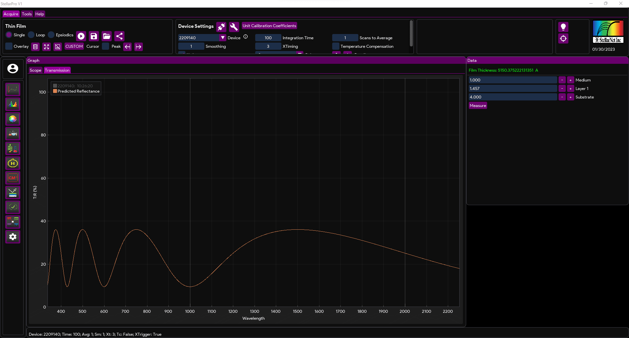Open the wrench device tools icon
629x338 pixels.
click(x=234, y=27)
